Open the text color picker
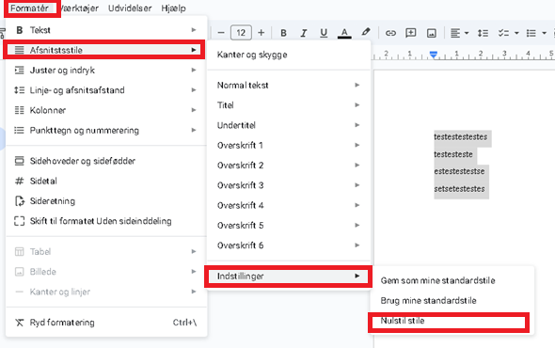This screenshot has width=555, height=348. point(344,33)
